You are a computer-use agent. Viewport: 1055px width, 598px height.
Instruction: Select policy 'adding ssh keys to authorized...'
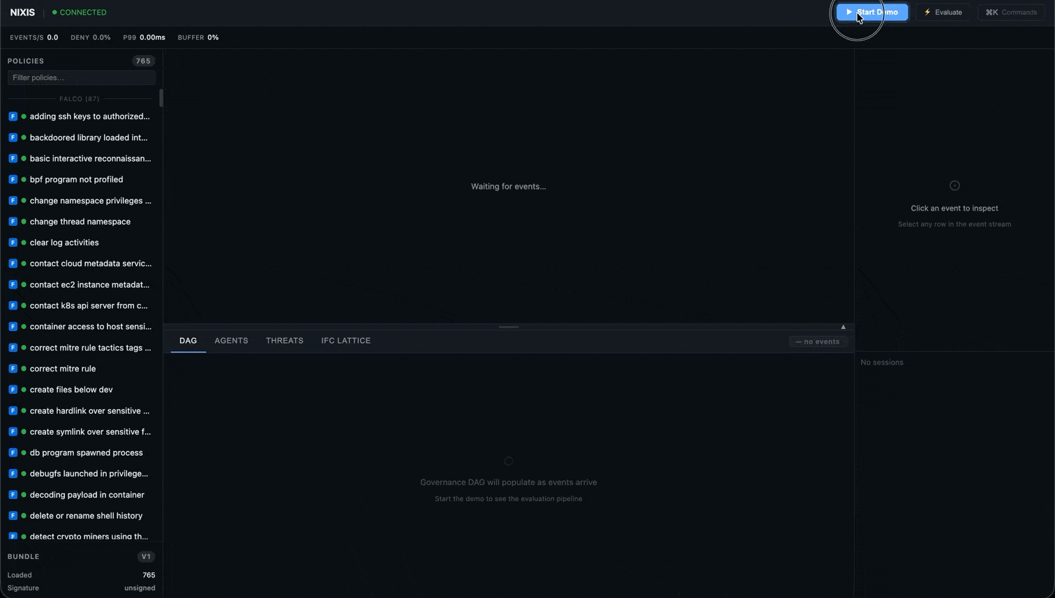82,116
